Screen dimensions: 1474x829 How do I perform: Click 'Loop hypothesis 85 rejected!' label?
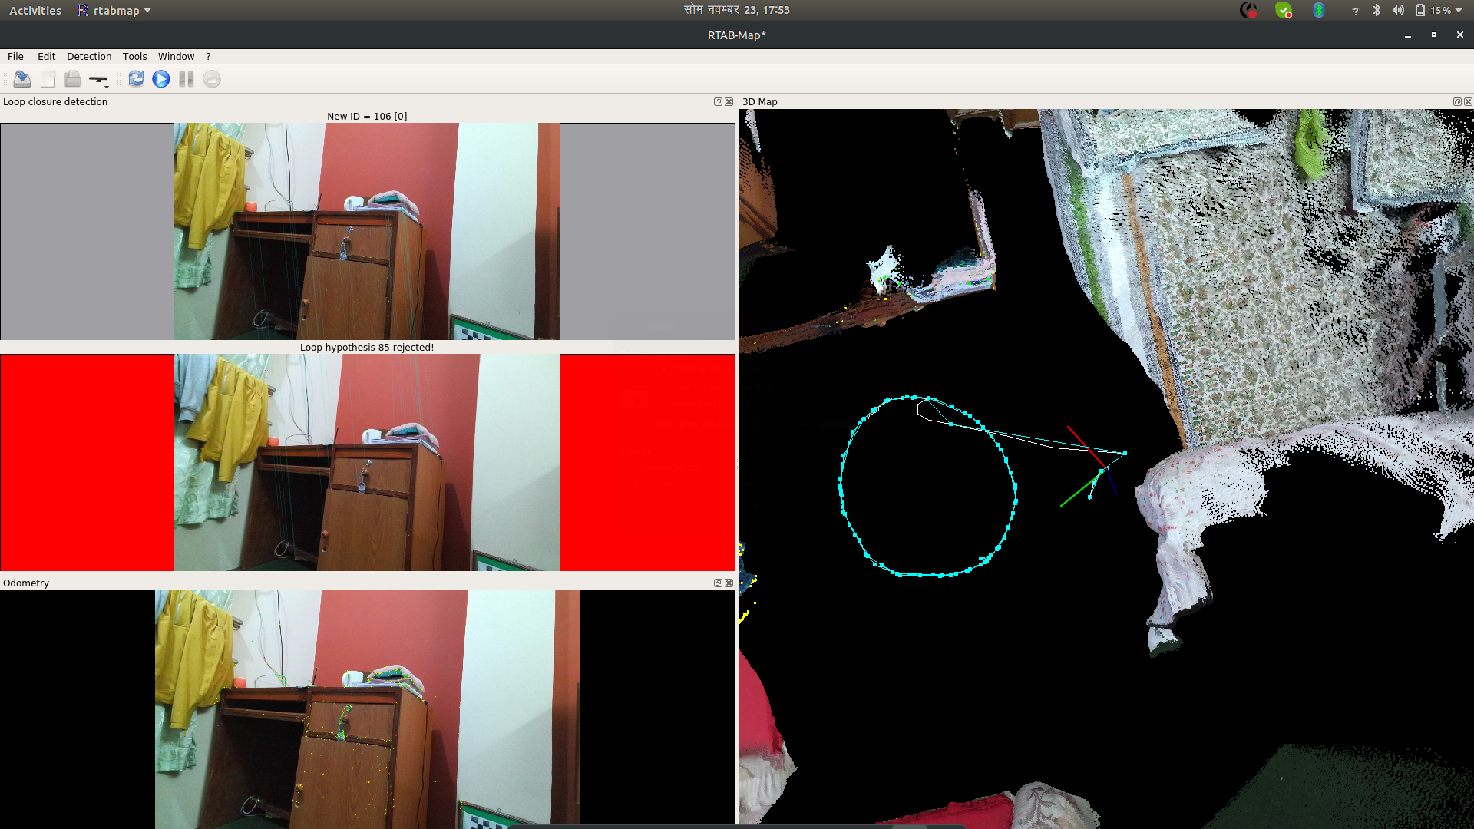(x=367, y=347)
